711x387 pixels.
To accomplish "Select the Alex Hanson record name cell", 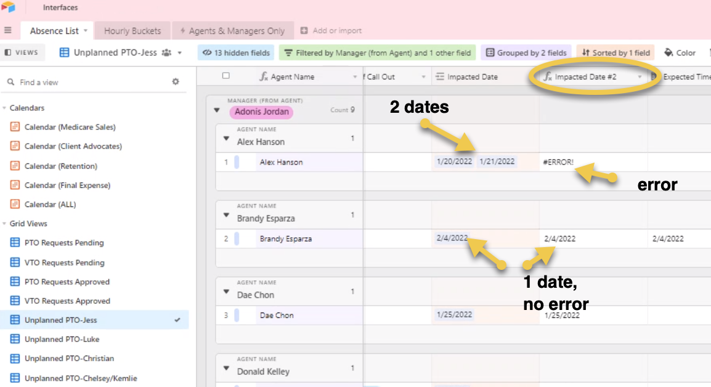I will pos(309,162).
